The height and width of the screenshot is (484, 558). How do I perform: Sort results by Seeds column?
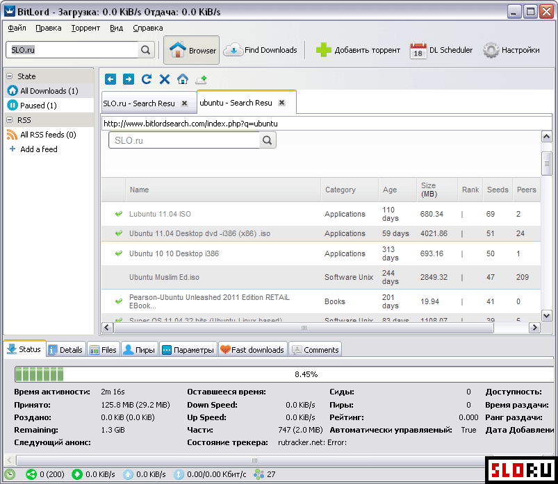click(498, 190)
